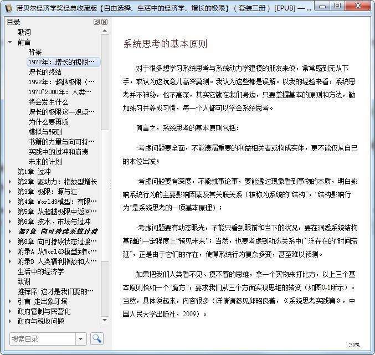The height and width of the screenshot is (355, 375).
Task: Select 背景 contents entry
Action: pos(35,52)
